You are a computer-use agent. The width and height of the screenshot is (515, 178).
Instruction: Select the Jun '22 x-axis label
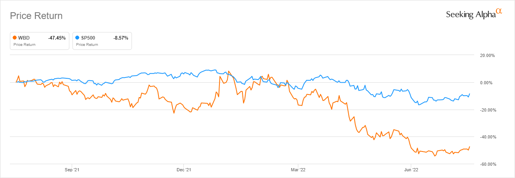tap(410, 170)
